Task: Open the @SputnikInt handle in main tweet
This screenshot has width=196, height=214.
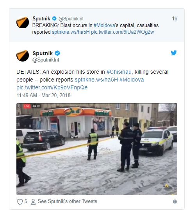Action: [x=46, y=60]
